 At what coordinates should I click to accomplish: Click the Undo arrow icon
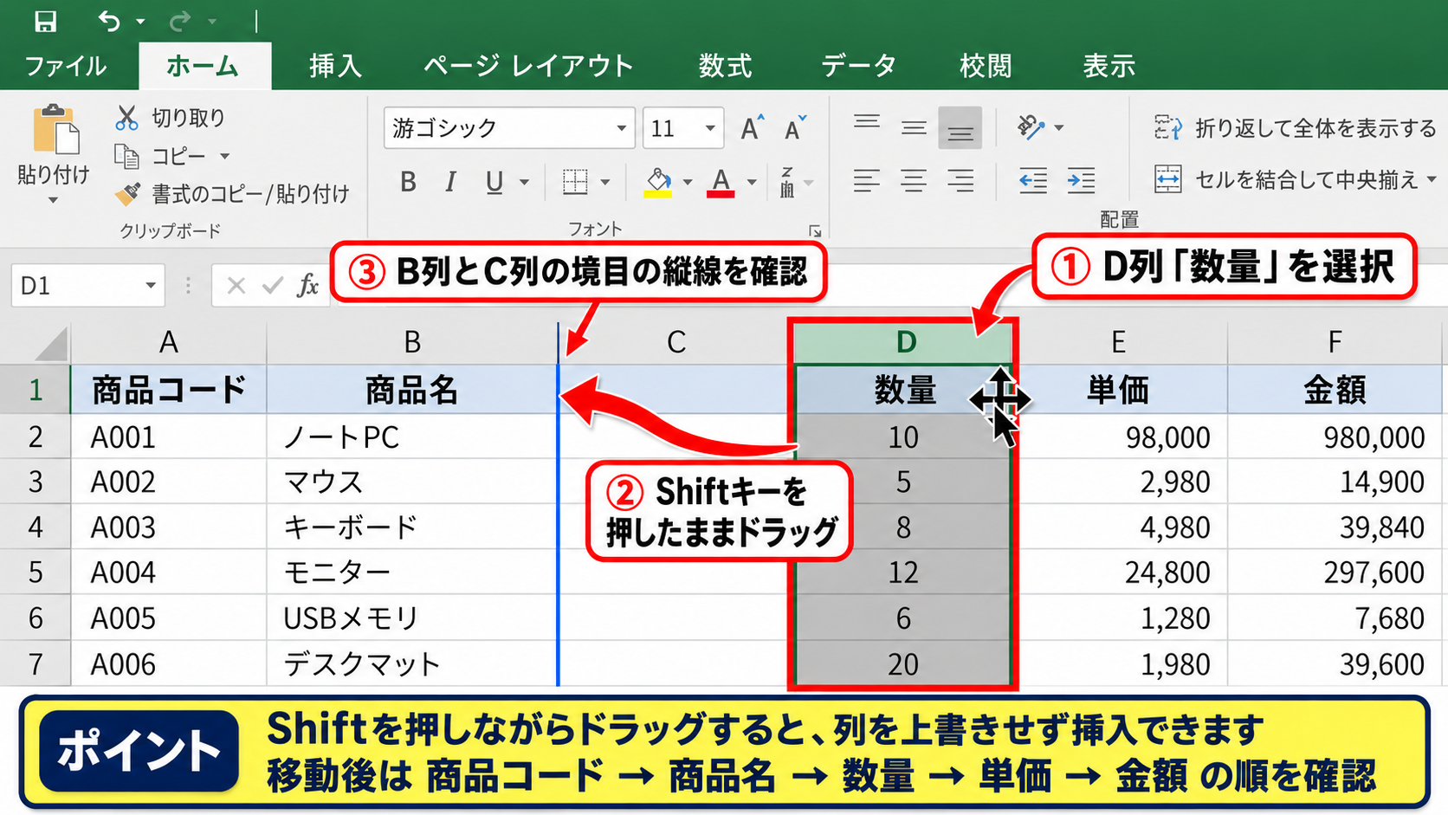pyautogui.click(x=109, y=21)
